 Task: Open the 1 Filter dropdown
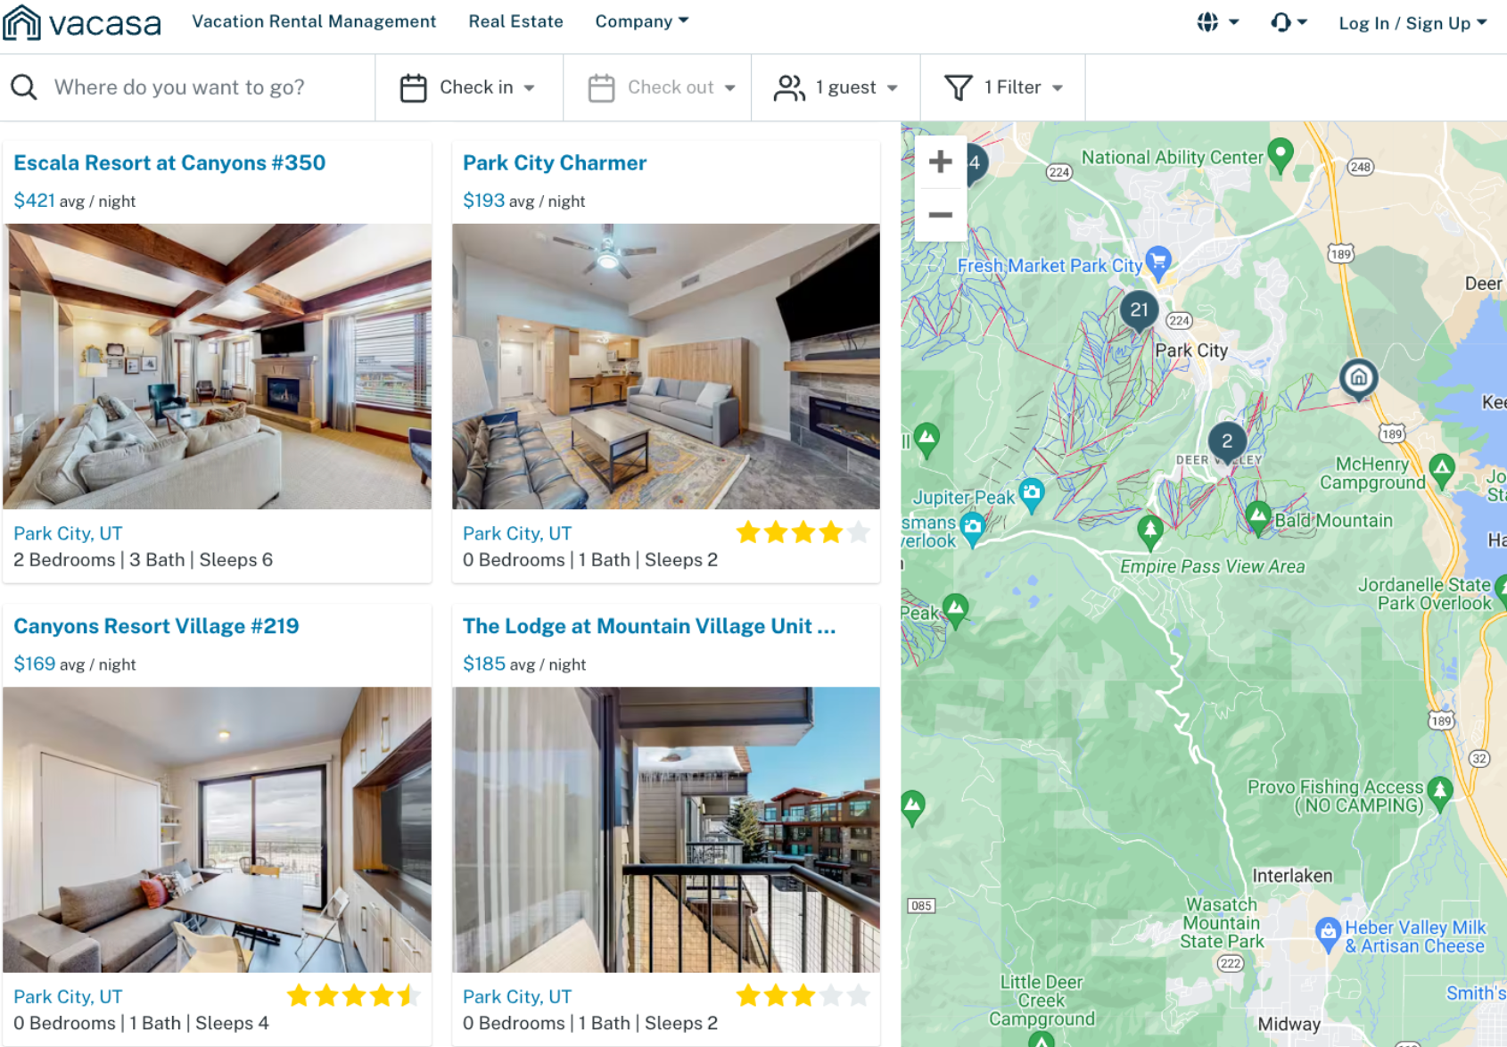[1003, 87]
